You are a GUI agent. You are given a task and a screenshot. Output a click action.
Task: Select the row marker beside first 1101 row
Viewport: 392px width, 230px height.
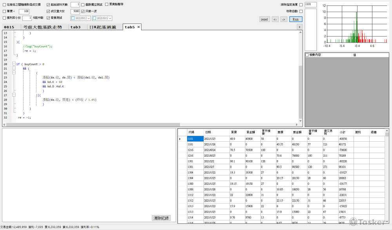point(180,139)
